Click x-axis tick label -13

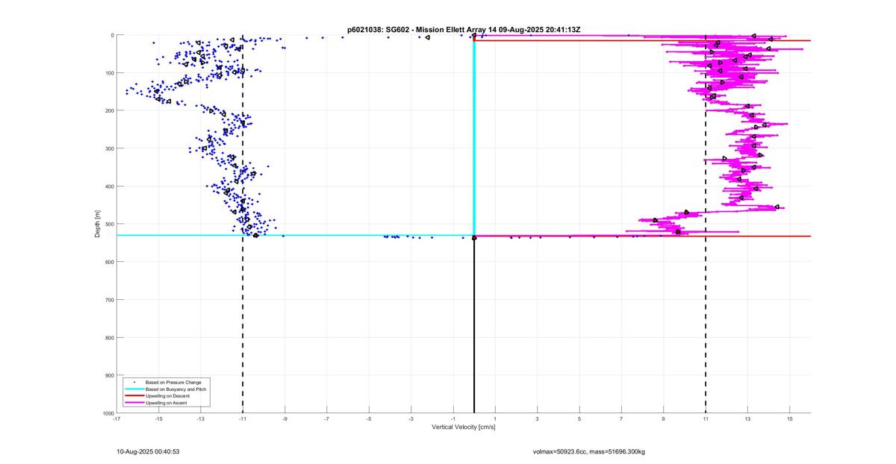[200, 419]
